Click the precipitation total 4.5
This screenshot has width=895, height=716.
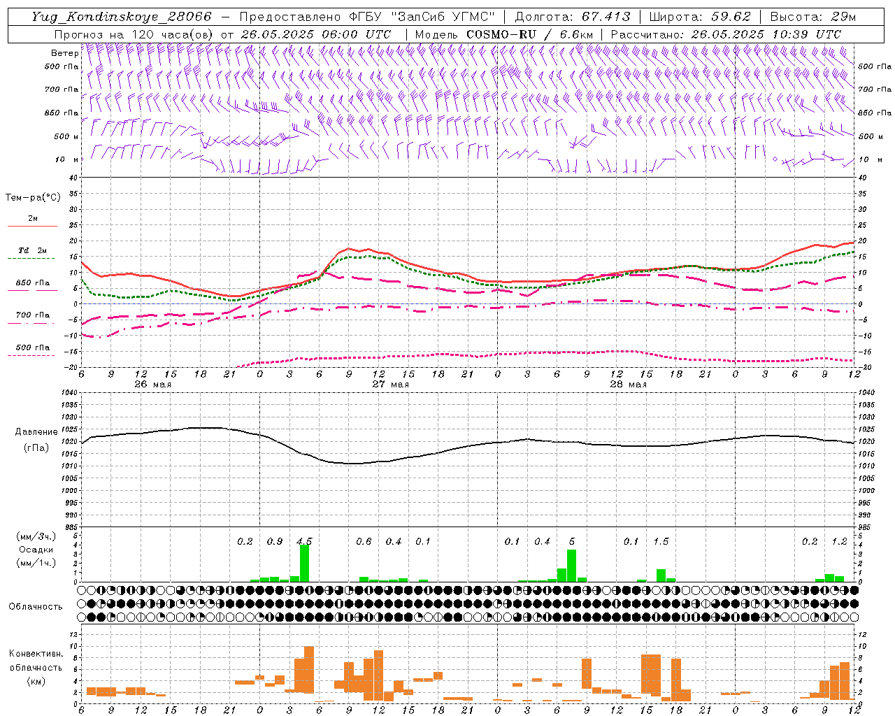[x=304, y=541]
